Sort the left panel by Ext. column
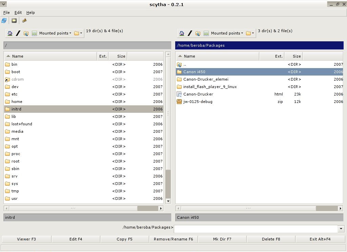 [103, 56]
